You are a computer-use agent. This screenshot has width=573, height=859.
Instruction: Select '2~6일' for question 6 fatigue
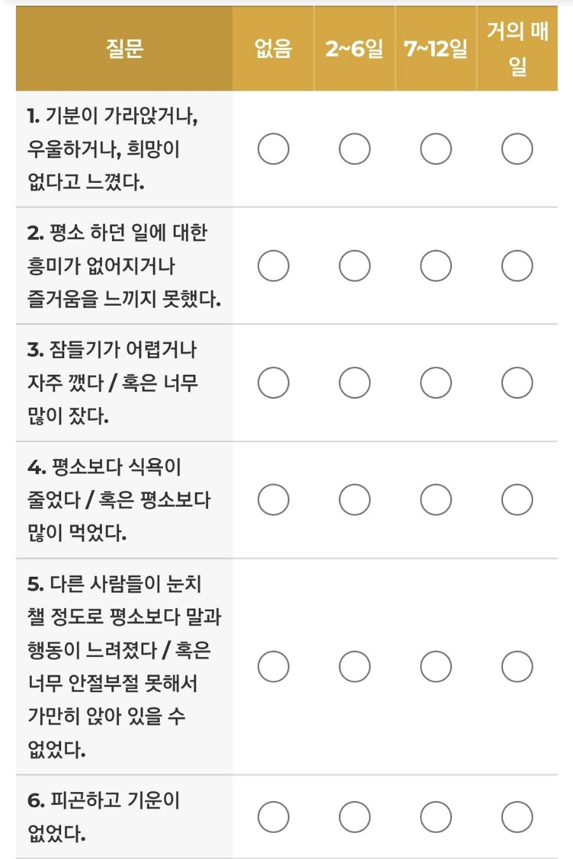pyautogui.click(x=355, y=817)
